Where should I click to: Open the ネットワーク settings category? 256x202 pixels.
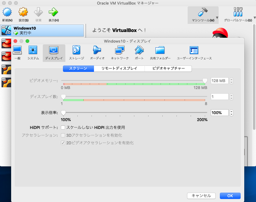click(x=120, y=53)
